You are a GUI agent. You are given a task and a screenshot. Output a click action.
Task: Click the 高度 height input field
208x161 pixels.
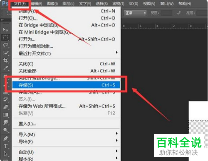203,13
